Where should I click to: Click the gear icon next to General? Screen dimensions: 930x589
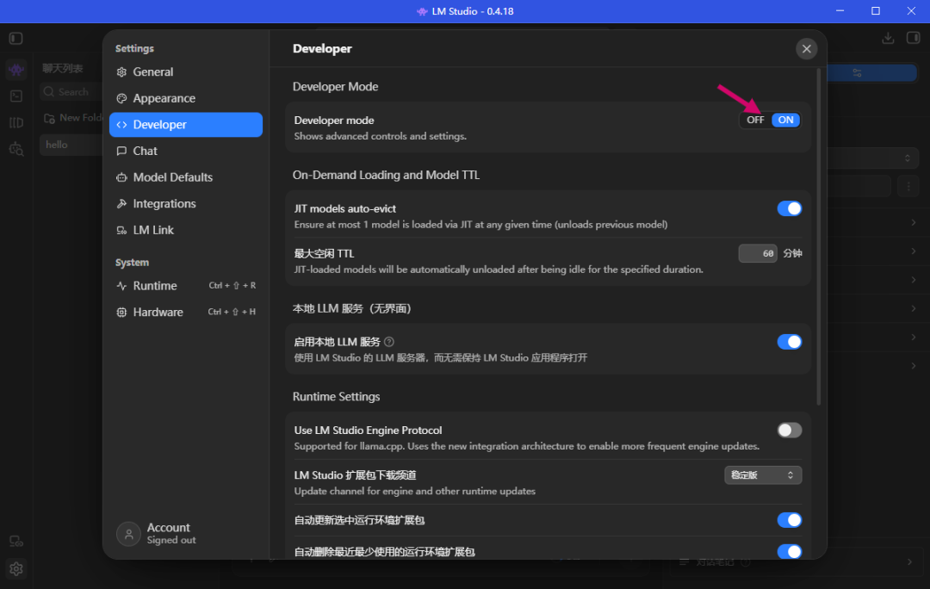(121, 71)
